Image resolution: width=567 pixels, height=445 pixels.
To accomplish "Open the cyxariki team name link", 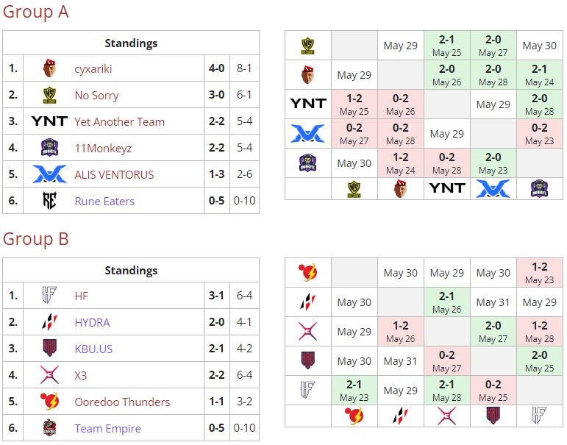I will point(93,69).
